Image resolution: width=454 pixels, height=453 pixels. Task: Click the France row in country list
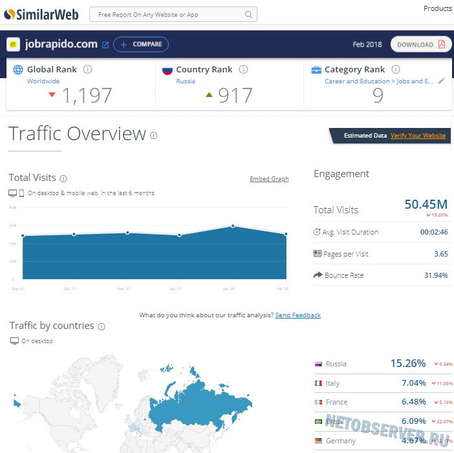[384, 402]
